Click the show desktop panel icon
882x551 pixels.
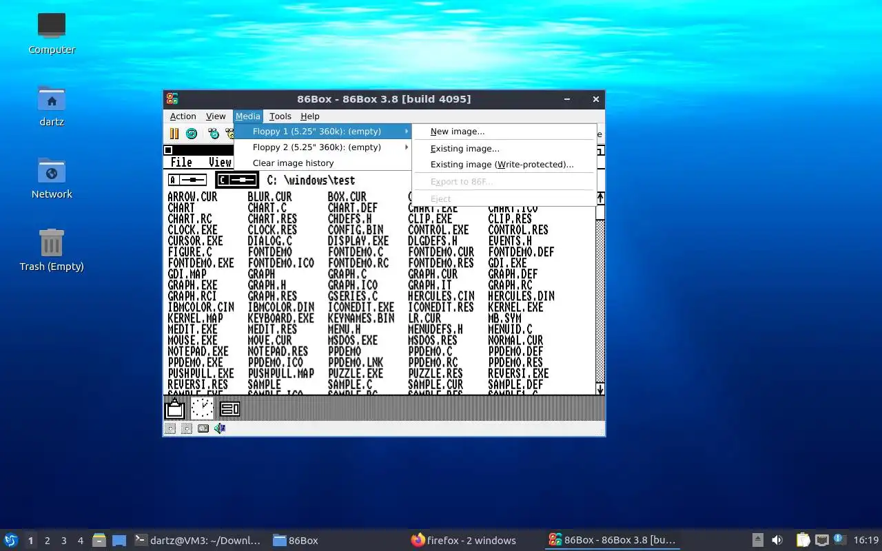[x=119, y=540]
